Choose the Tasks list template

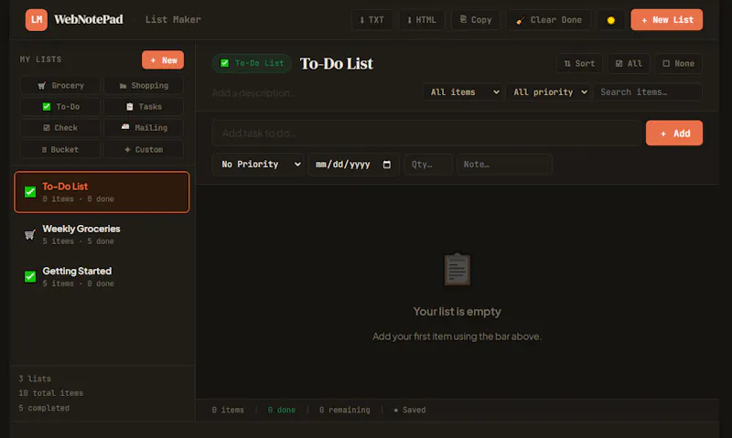(x=144, y=106)
